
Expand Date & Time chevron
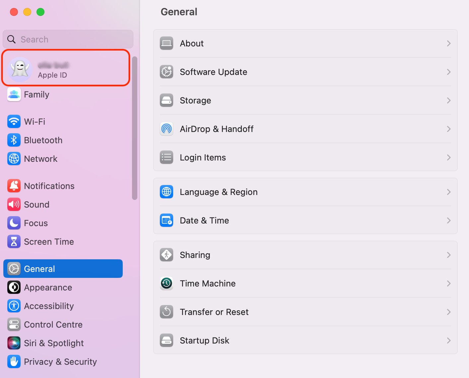point(448,220)
